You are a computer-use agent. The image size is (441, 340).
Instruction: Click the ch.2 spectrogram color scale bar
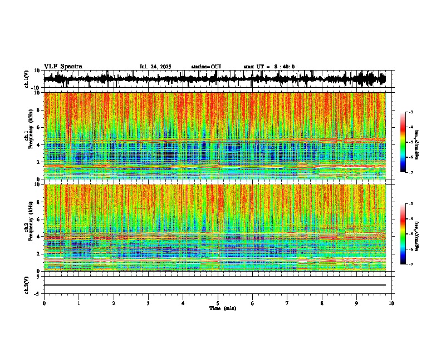(x=403, y=234)
